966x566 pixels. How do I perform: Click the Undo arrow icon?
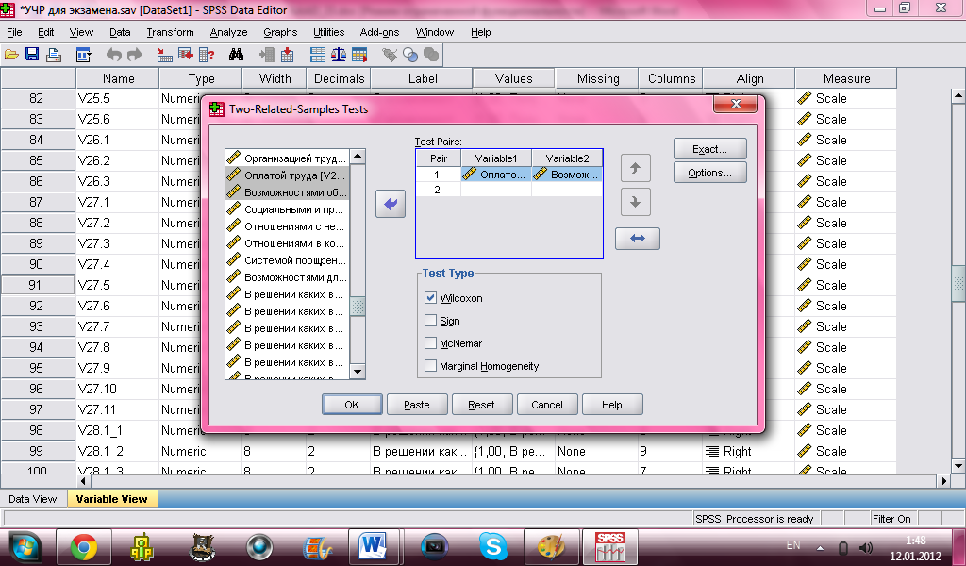pos(114,55)
